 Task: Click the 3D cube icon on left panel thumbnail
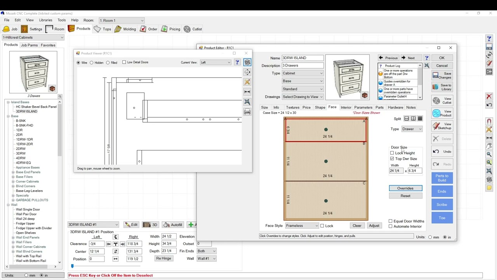coord(52,89)
